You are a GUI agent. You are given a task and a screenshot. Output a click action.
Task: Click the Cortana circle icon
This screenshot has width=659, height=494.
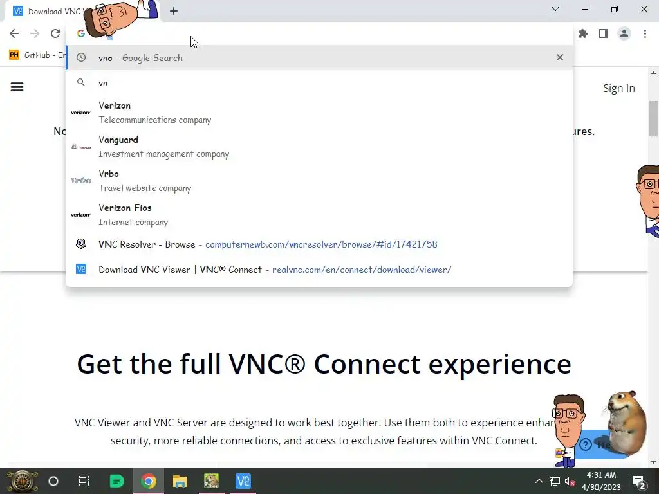click(x=53, y=481)
